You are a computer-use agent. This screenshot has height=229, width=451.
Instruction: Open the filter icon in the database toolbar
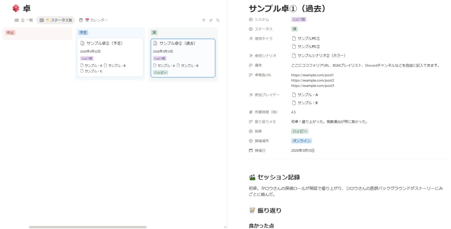(203, 20)
